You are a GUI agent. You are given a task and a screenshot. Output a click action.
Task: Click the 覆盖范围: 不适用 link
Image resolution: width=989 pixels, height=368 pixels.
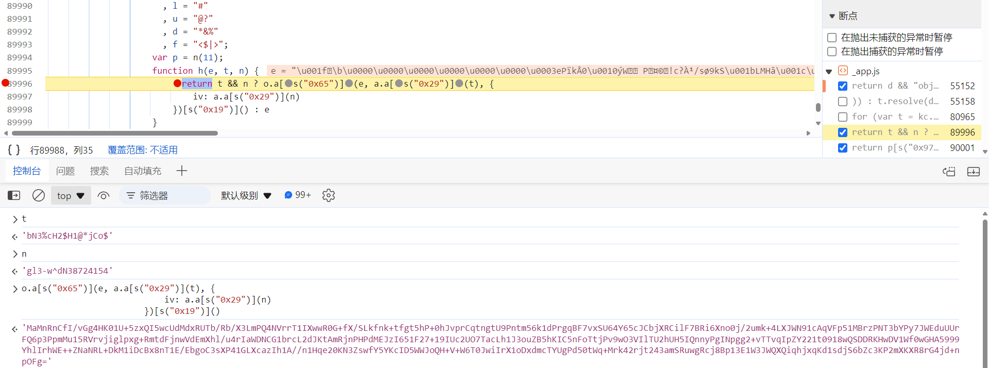tap(143, 150)
